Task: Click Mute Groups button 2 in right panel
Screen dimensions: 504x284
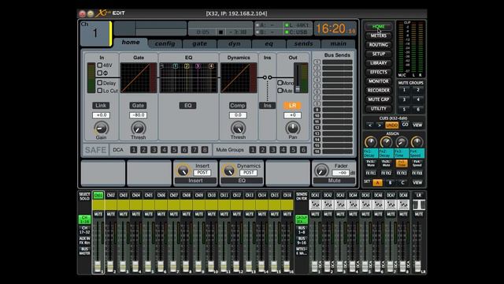Action: pyautogui.click(x=418, y=91)
